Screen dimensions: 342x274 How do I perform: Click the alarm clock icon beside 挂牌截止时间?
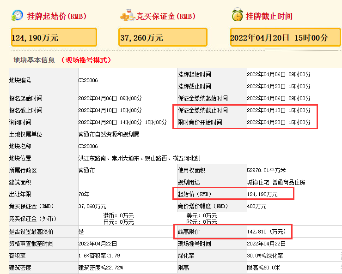point(238,15)
